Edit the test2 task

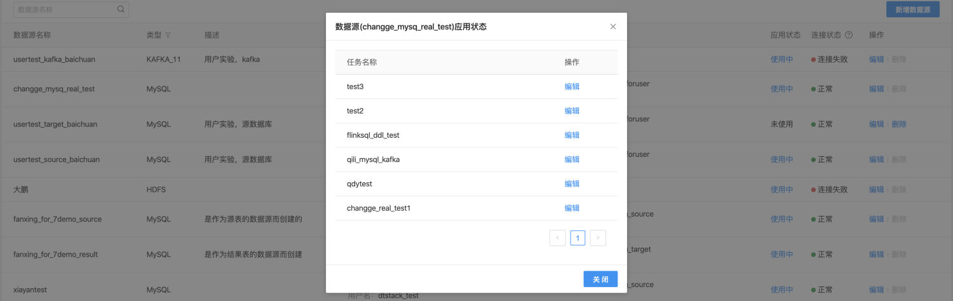(572, 111)
